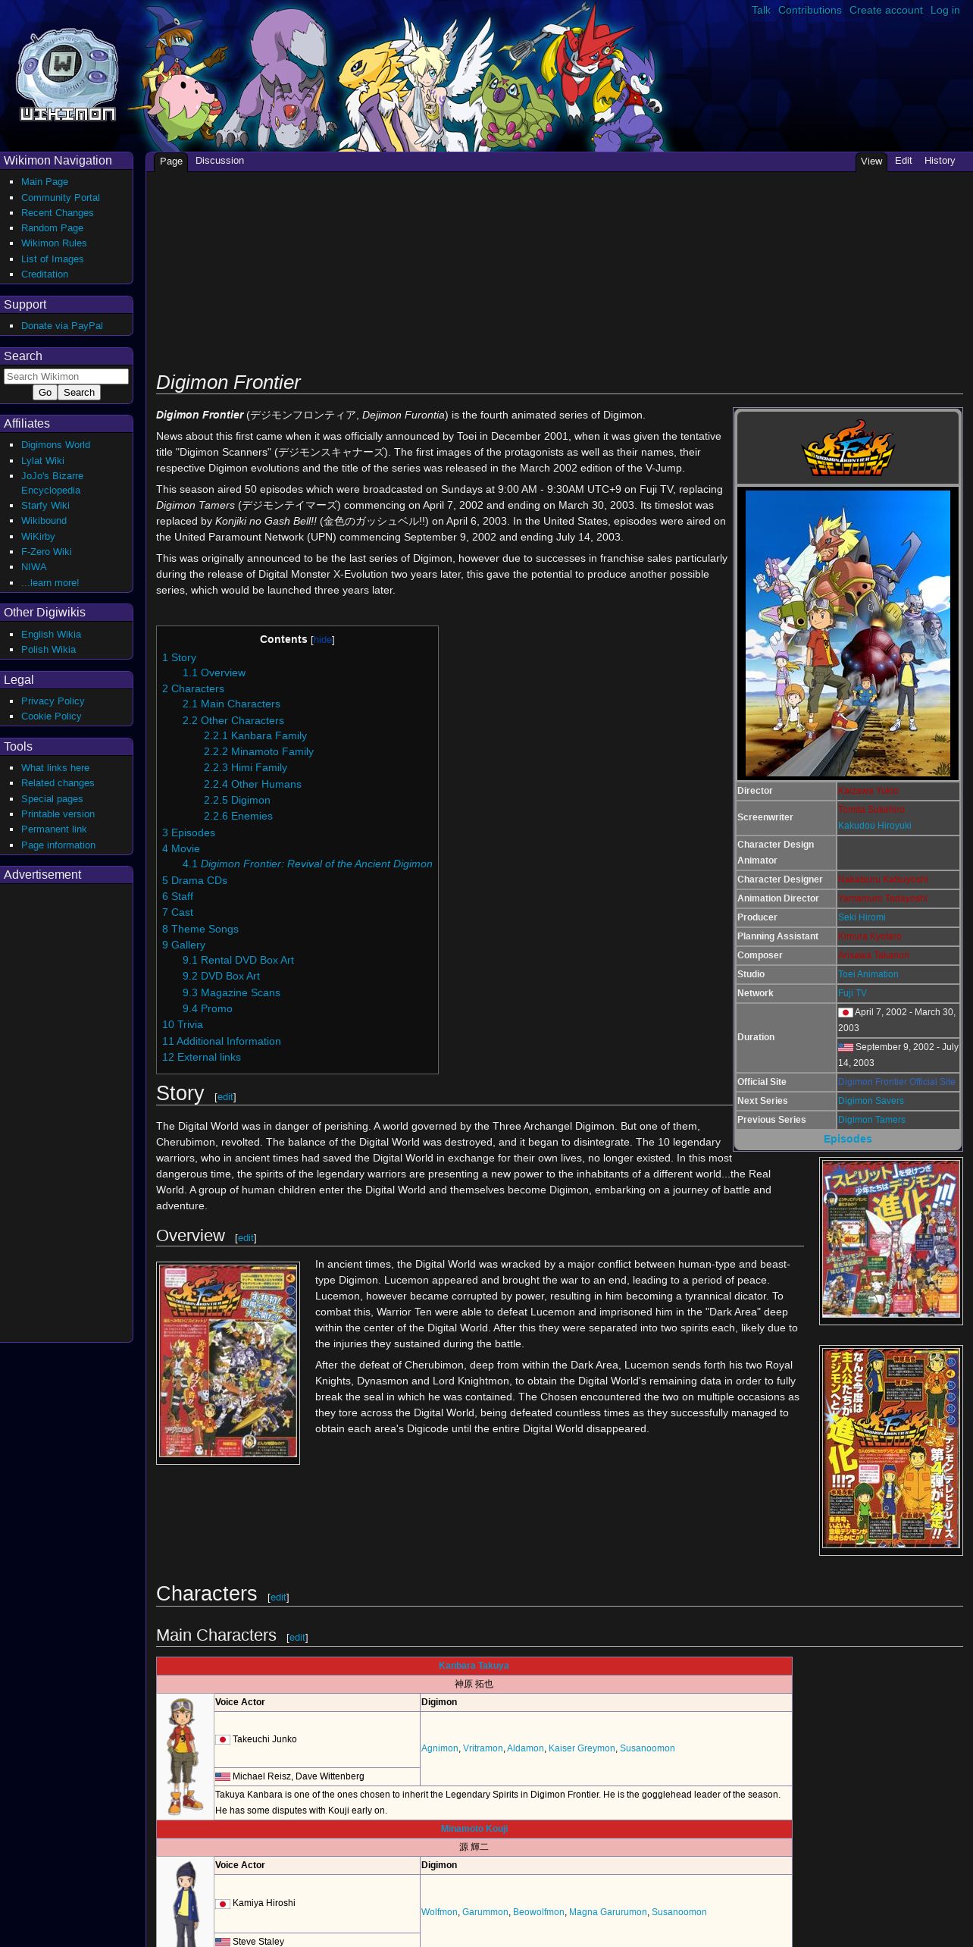Viewport: 973px width, 1947px height.
Task: Edit the Overview section
Action: click(x=246, y=1238)
